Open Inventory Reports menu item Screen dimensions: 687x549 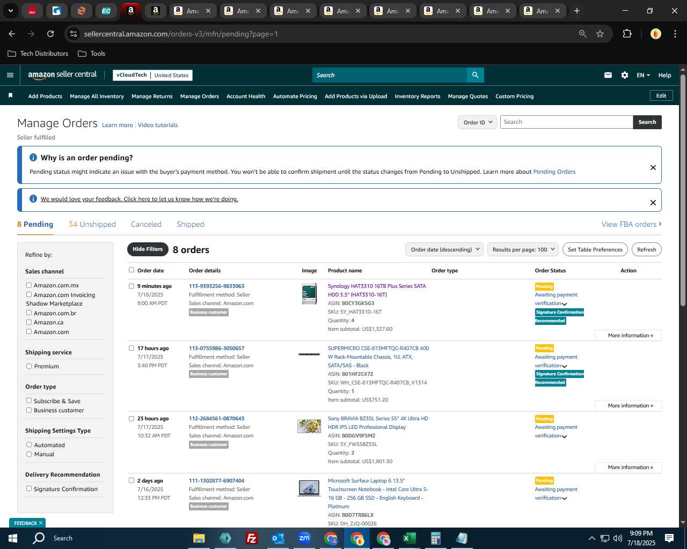coord(418,97)
